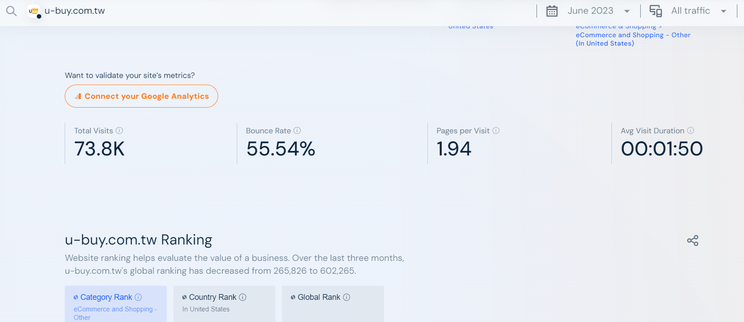Screen dimensions: 744x322
Task: Expand the All traffic dropdown arrow
Action: coord(724,12)
